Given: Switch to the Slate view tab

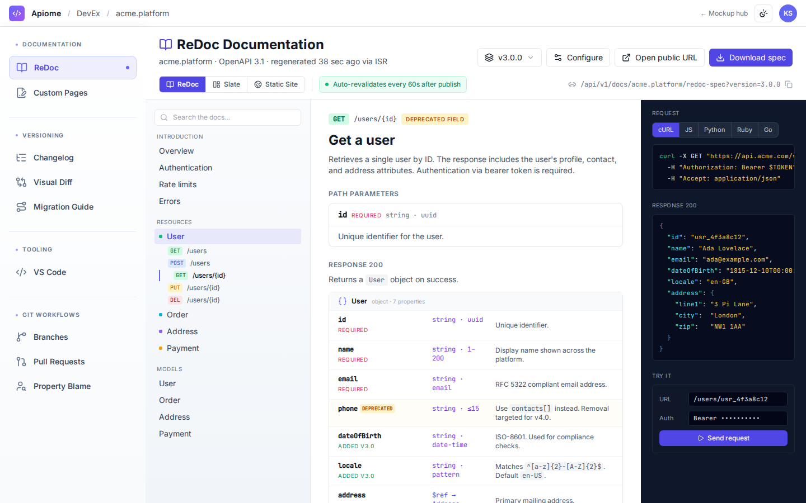Looking at the screenshot, I should click(x=226, y=84).
